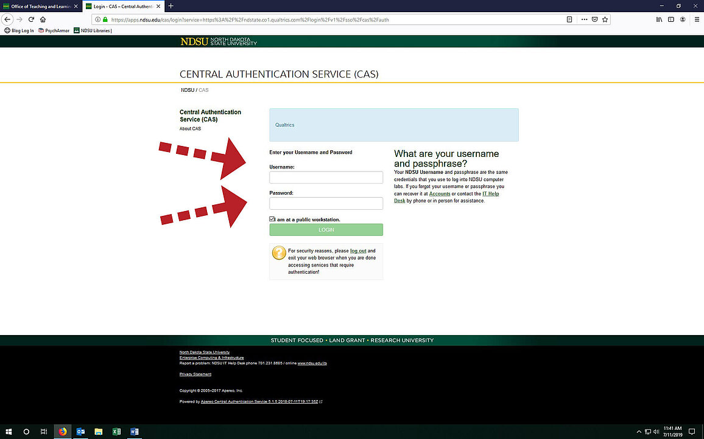Open a new browser tab
Viewport: 704px width, 439px height.
[x=171, y=6]
